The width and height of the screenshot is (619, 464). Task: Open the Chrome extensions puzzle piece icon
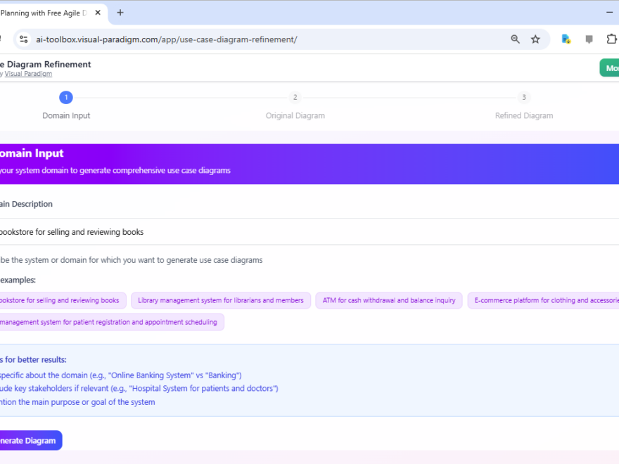click(x=612, y=39)
